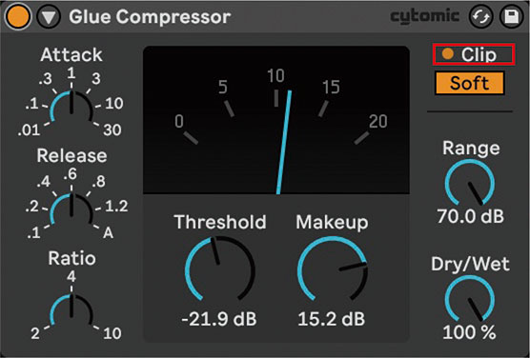Set Attack to the 30 mark
The width and height of the screenshot is (530, 358).
click(112, 130)
